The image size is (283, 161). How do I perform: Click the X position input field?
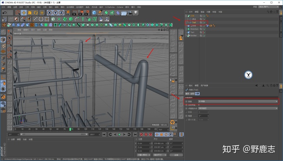click(144, 143)
